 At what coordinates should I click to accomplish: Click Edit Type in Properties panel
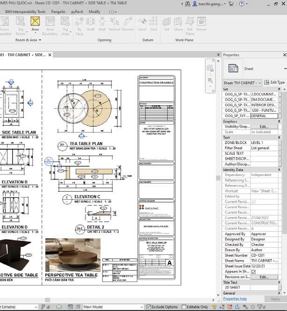(x=274, y=83)
